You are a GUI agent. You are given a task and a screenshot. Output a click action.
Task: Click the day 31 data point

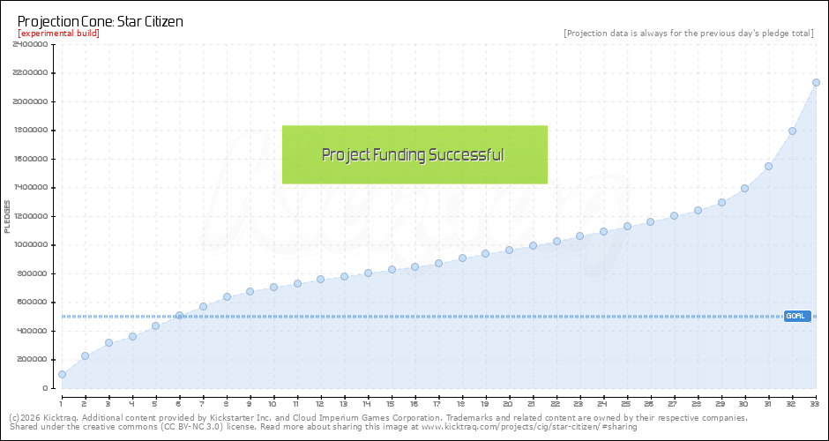[768, 166]
